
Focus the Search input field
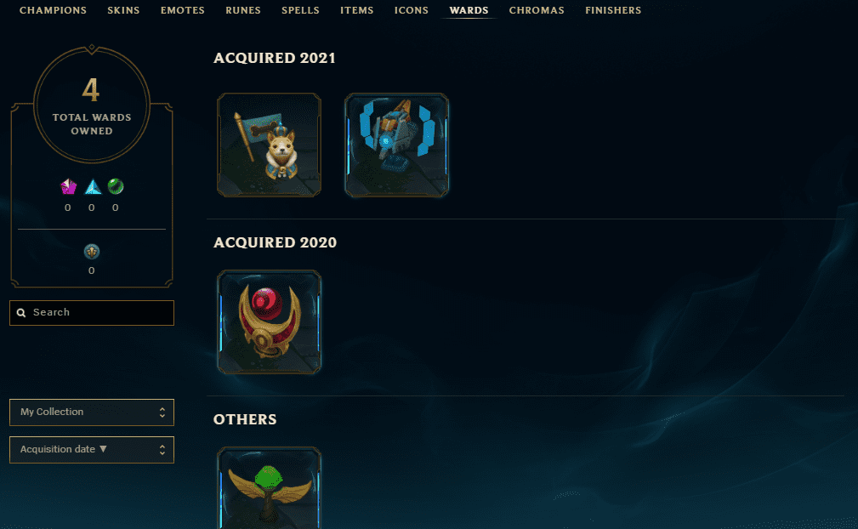(92, 313)
